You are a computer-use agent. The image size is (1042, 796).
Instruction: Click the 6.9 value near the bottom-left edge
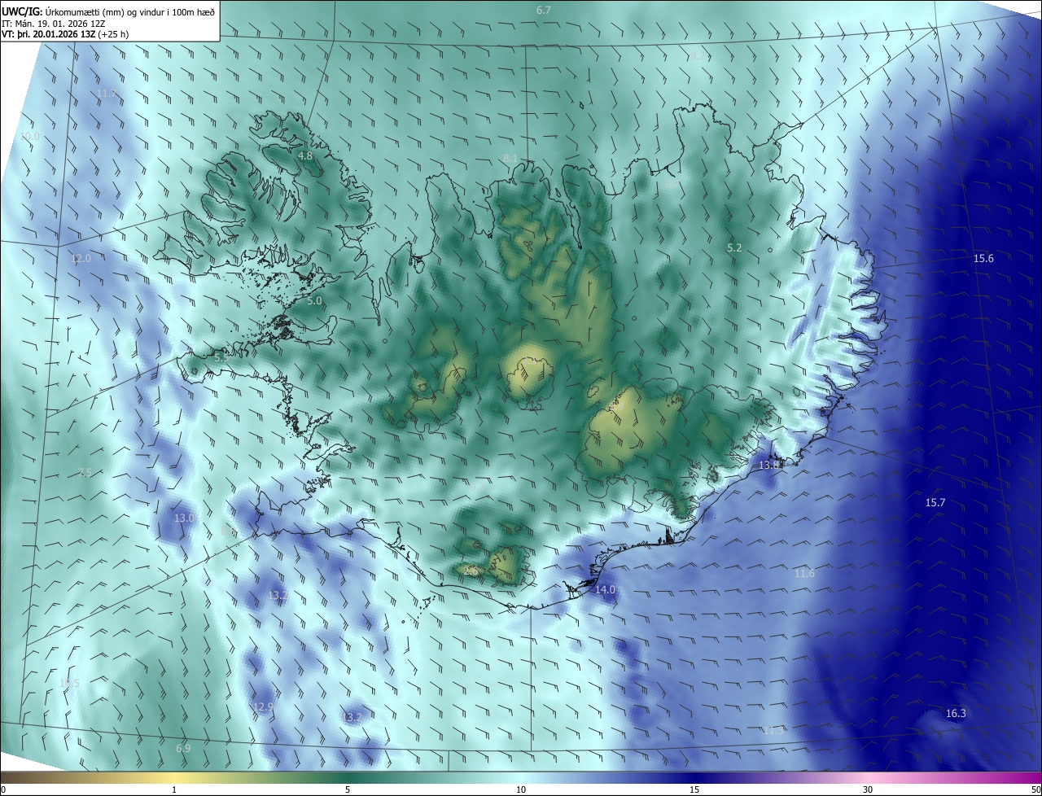click(x=183, y=749)
